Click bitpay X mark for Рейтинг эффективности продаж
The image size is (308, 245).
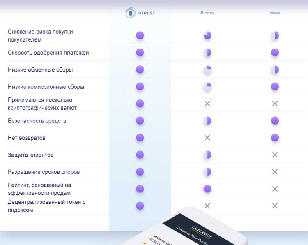tap(275, 189)
